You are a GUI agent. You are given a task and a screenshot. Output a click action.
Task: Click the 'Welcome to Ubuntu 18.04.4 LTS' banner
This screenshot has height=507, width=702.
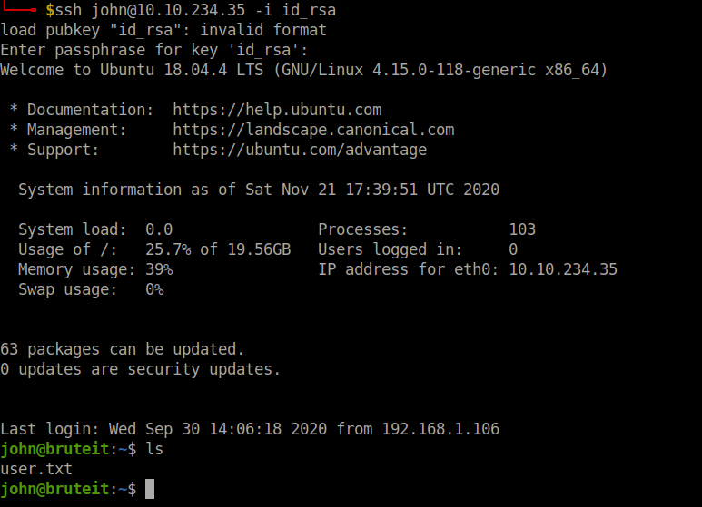(x=304, y=70)
